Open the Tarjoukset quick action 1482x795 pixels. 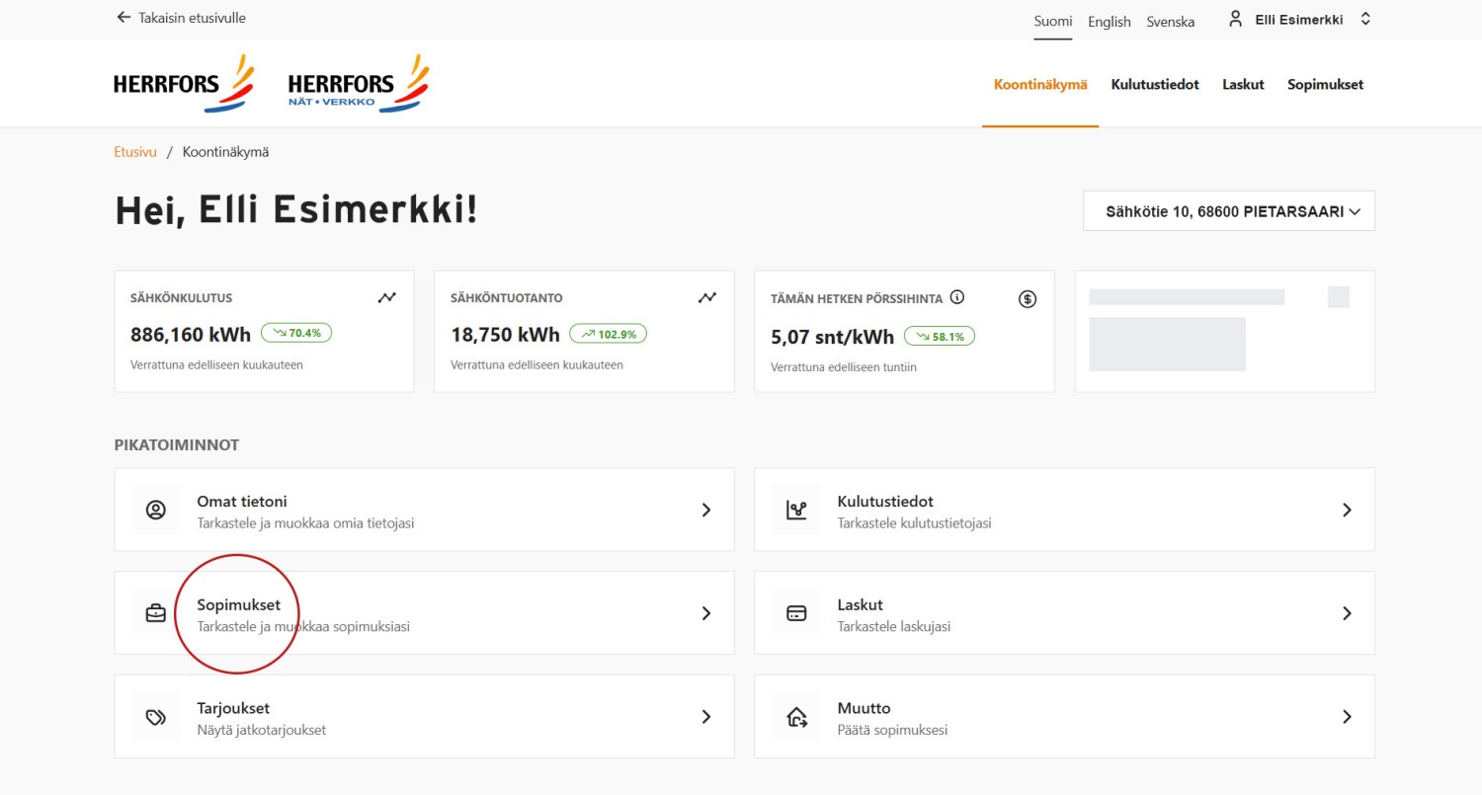(424, 716)
